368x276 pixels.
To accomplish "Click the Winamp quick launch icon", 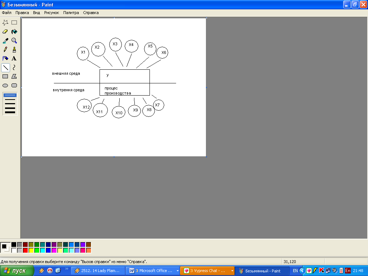I will pos(42,271).
